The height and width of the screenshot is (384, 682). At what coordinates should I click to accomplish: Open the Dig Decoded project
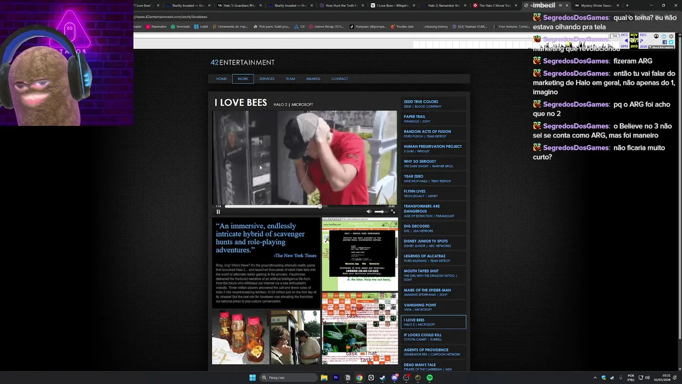pos(433,228)
